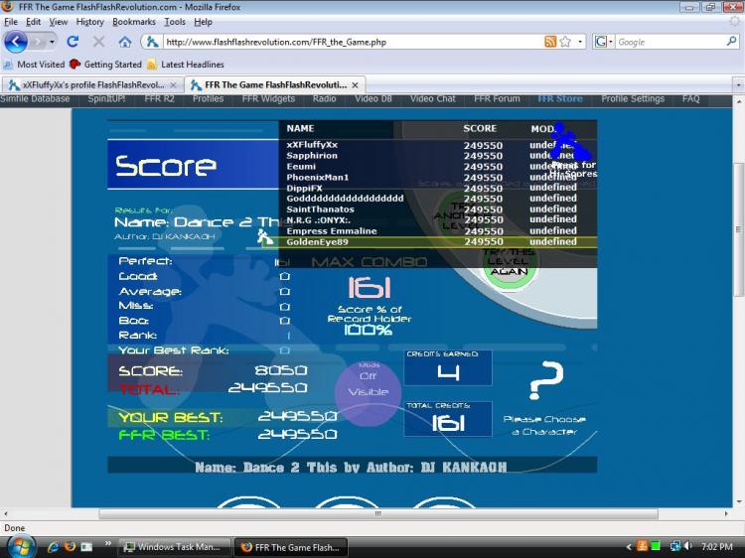Screen dimensions: 745x558
Task: Click the search magnifier icon
Action: 732,42
